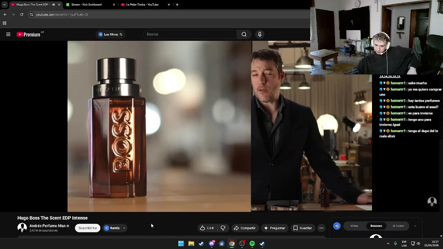
Task: Click the page scrollbar down arrow
Action: click(441, 236)
